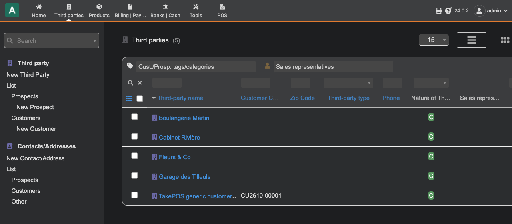This screenshot has height=224, width=512.
Task: Sort by Zip Code column
Action: click(x=302, y=98)
